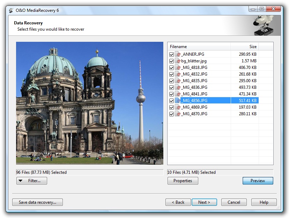Click the file icon next to bg_blätter.jpg
This screenshot has width=289, height=218.
178,61
